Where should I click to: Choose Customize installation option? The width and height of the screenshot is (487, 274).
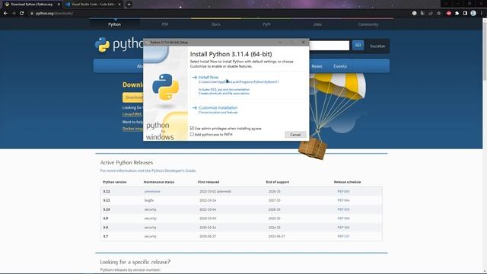point(218,107)
